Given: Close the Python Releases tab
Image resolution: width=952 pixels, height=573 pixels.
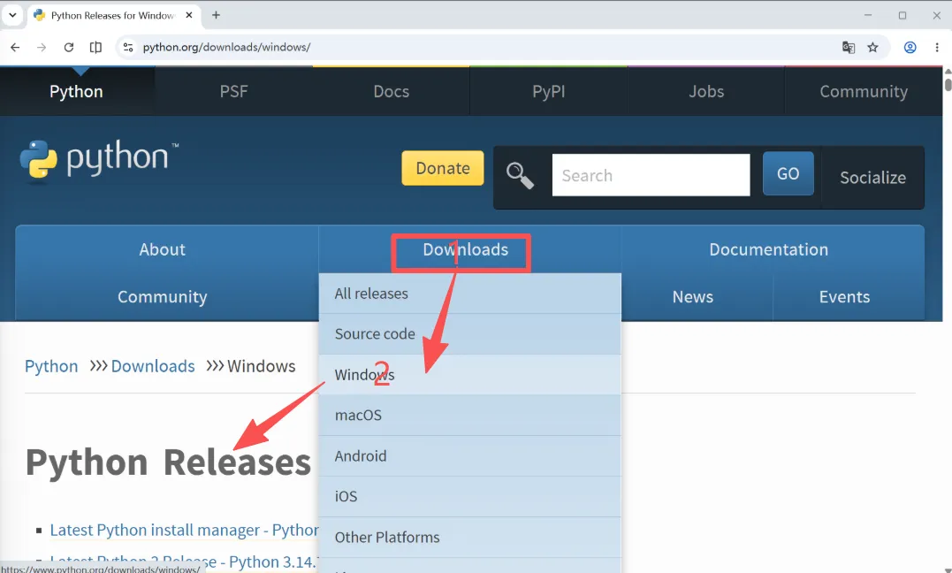Looking at the screenshot, I should 189,15.
